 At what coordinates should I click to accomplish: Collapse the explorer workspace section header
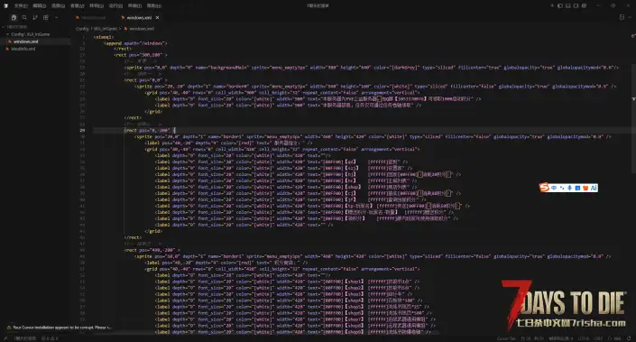click(16, 27)
